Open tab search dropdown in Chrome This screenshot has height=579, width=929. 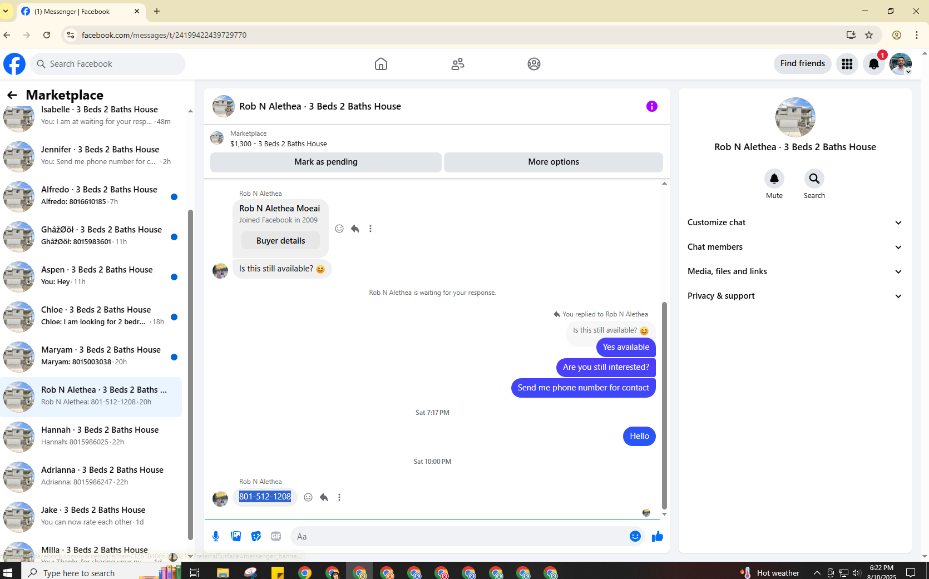(6, 11)
